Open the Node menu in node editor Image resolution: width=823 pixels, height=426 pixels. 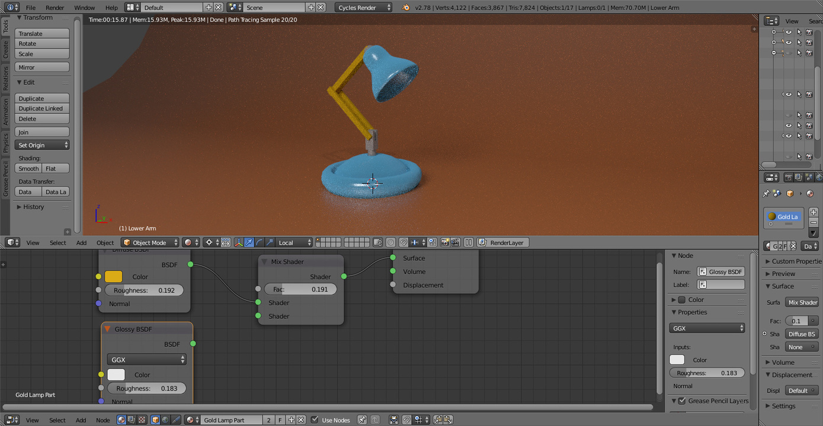point(103,420)
